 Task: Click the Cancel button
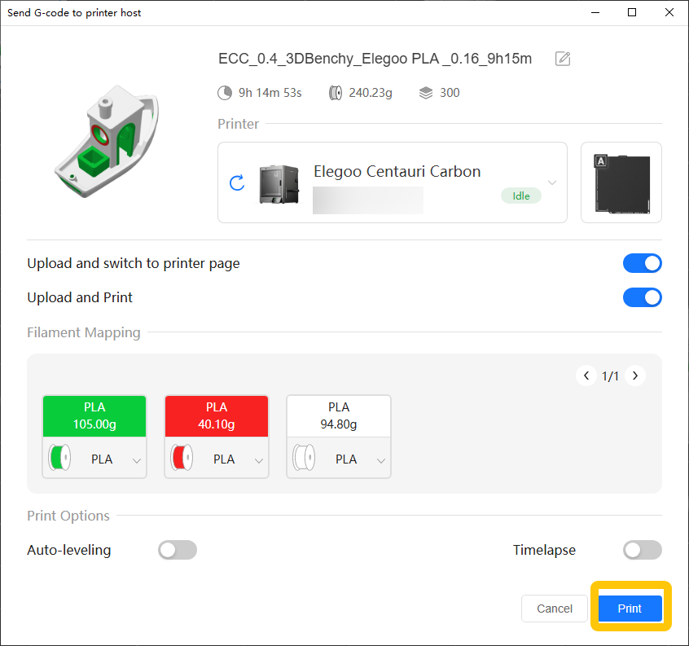click(x=554, y=609)
